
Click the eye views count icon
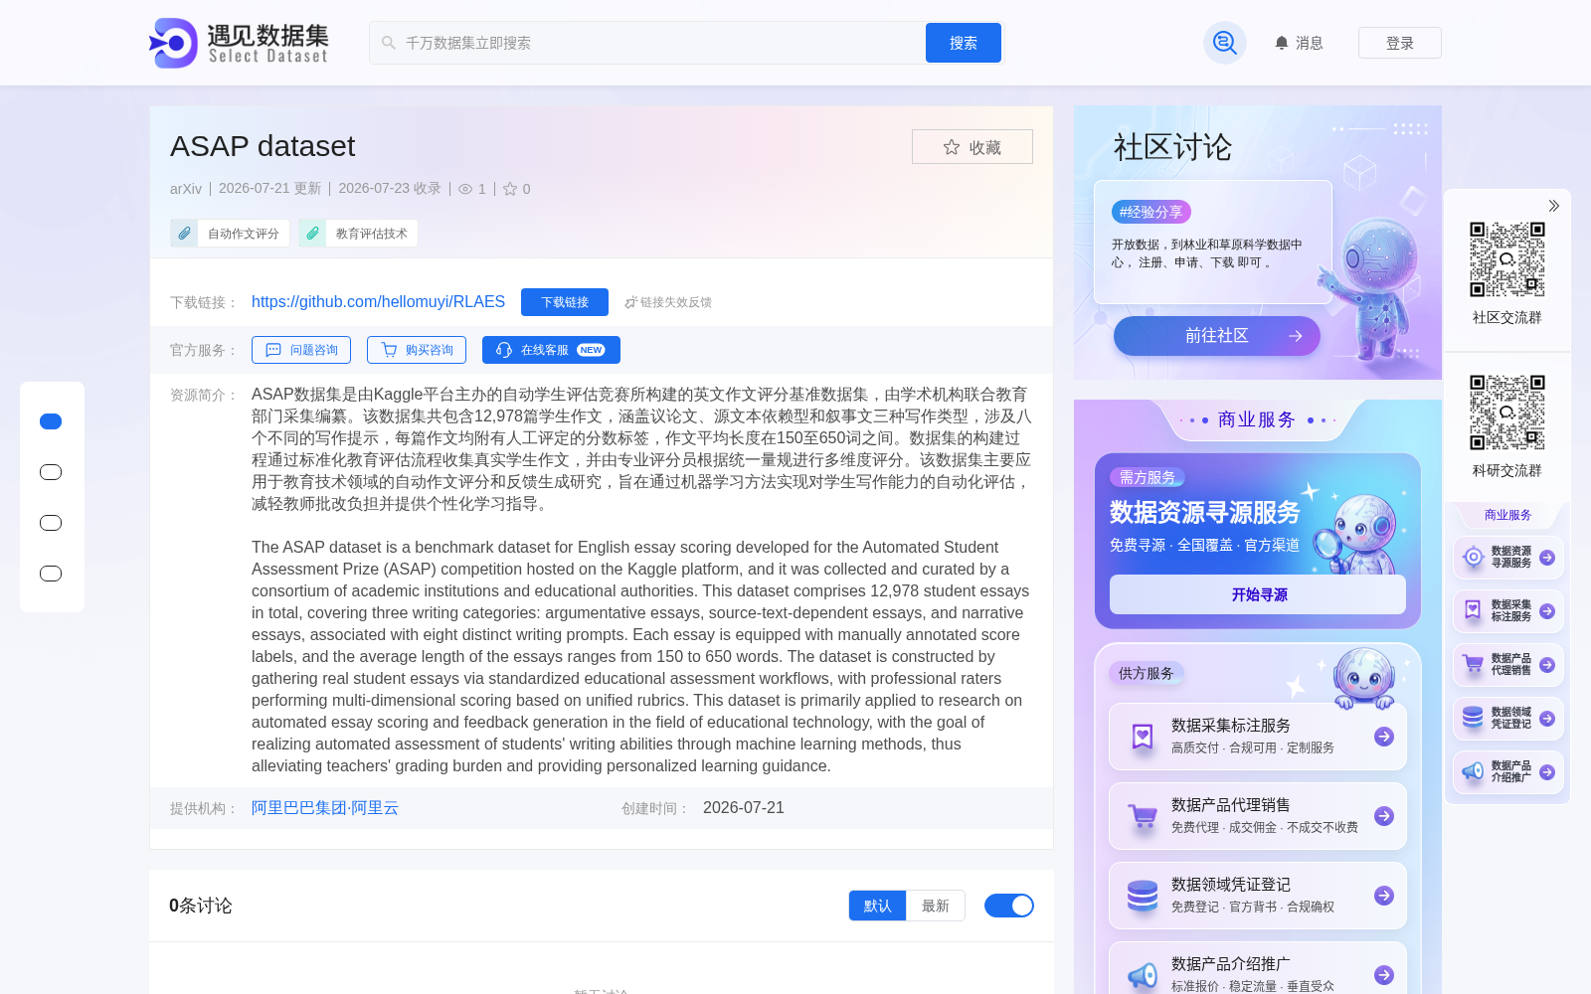pyautogui.click(x=465, y=189)
